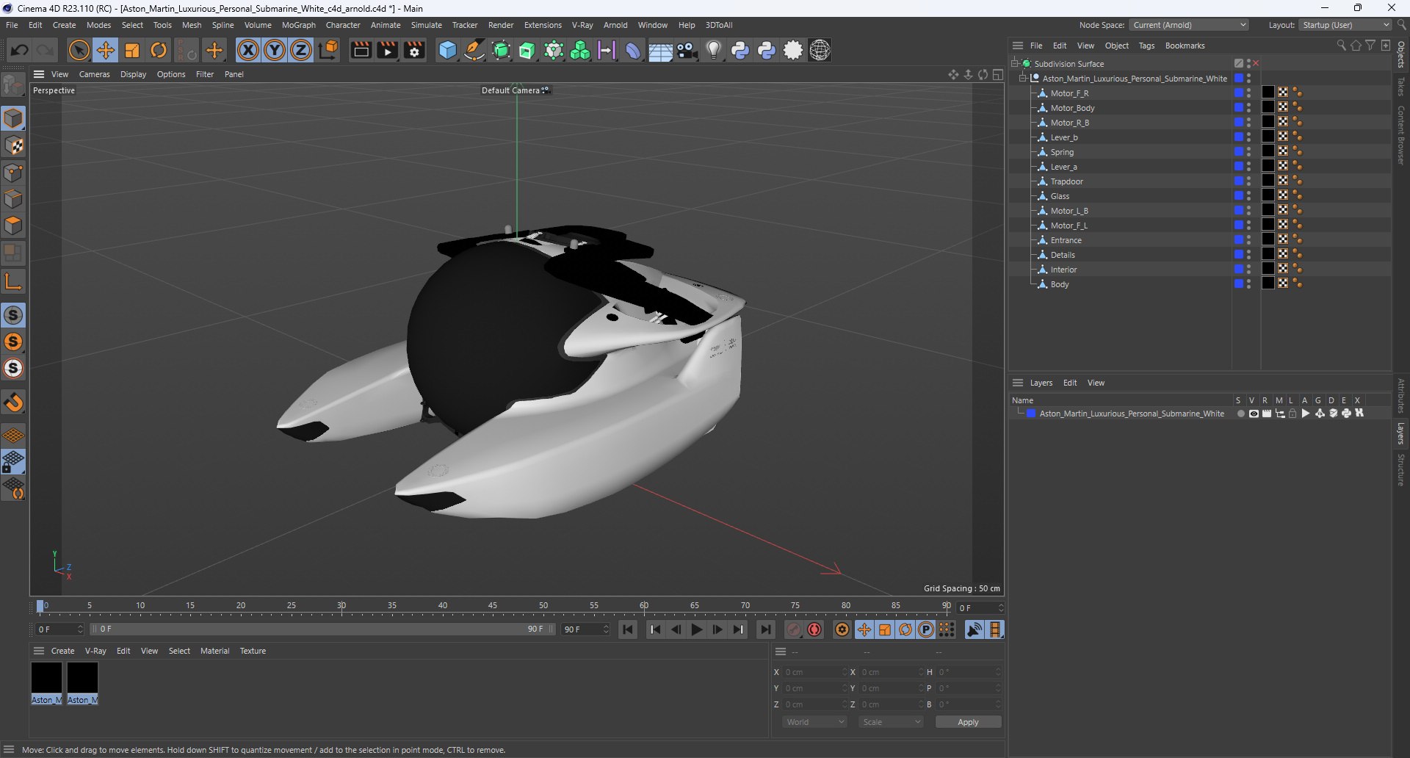Open the World coordinate dropdown
This screenshot has height=758, width=1410.
coord(815,722)
